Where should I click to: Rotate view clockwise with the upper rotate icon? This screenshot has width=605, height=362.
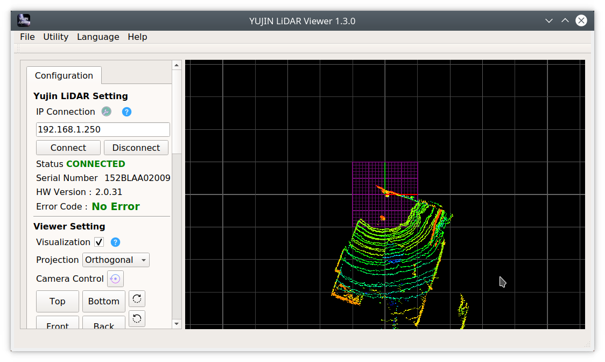click(137, 298)
